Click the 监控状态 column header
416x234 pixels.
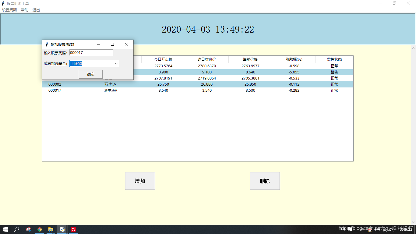pyautogui.click(x=334, y=59)
